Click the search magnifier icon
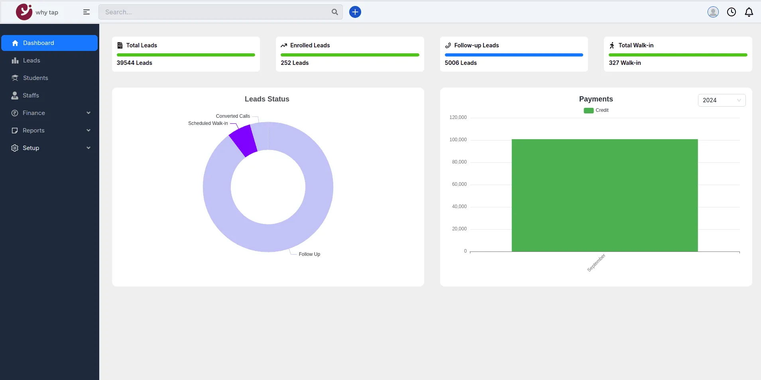761x380 pixels. [335, 12]
